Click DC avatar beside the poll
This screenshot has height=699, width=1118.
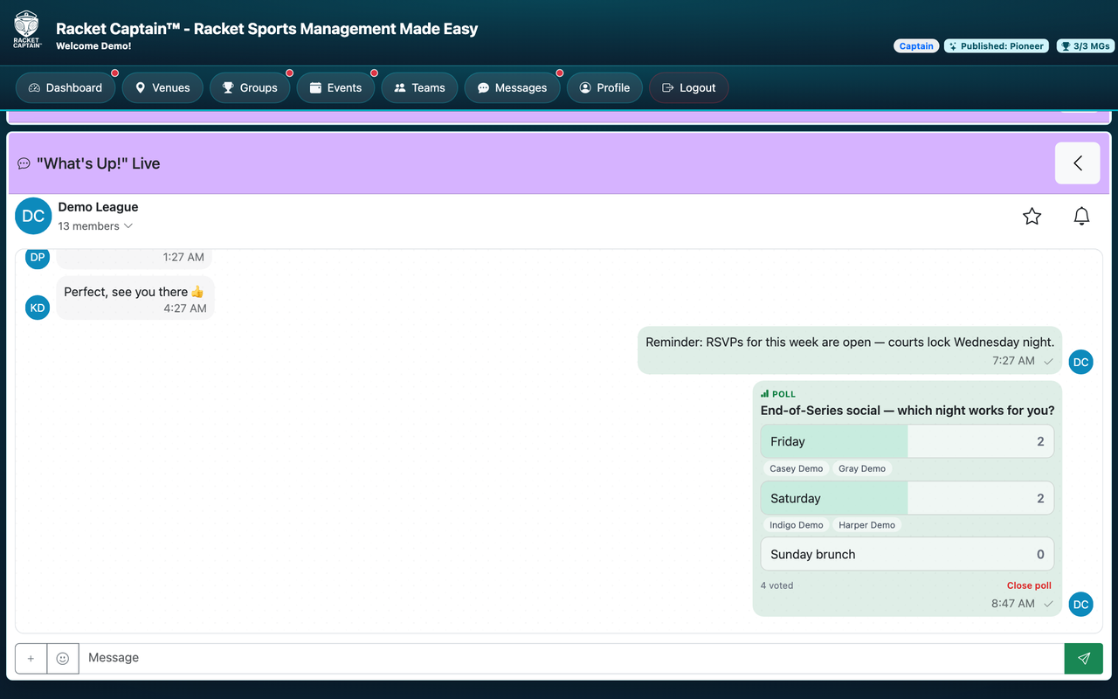1081,605
